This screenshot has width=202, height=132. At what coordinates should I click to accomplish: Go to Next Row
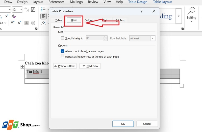point(90,66)
